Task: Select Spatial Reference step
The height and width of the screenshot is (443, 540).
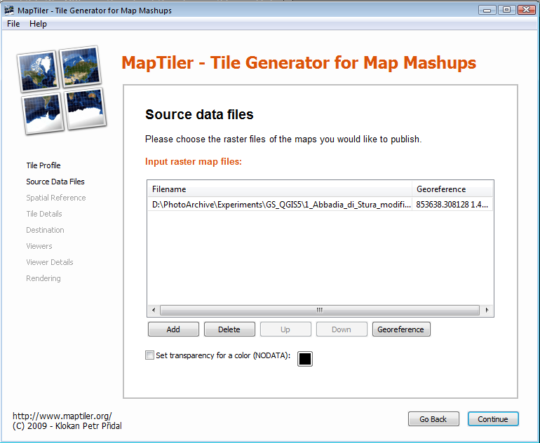Action: (56, 198)
